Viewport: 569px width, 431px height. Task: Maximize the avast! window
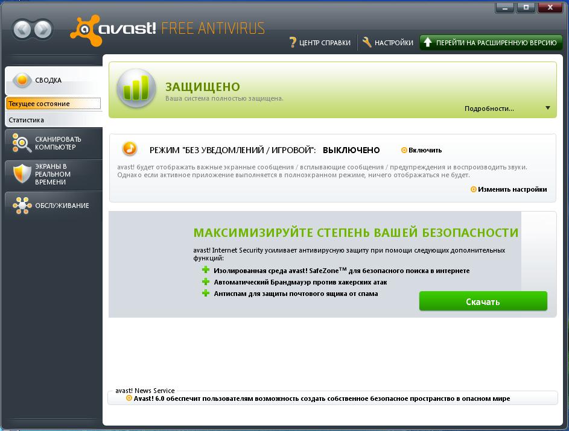pyautogui.click(x=526, y=7)
